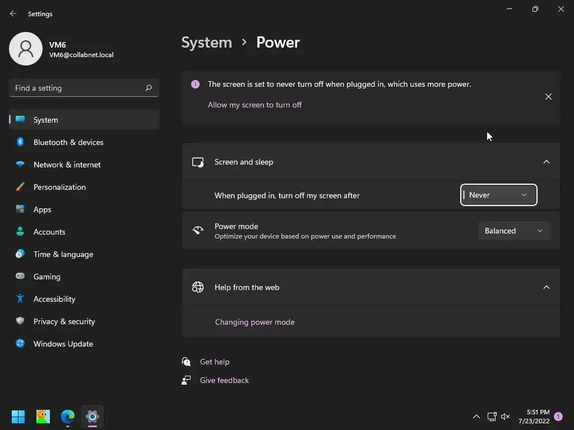The image size is (574, 430).
Task: Click the back arrow beside Settings
Action: click(13, 13)
